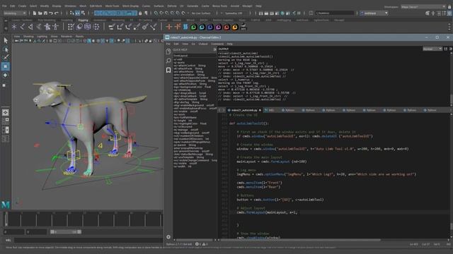
Task: Expand the dropdown right of the name field
Action: click(374, 13)
